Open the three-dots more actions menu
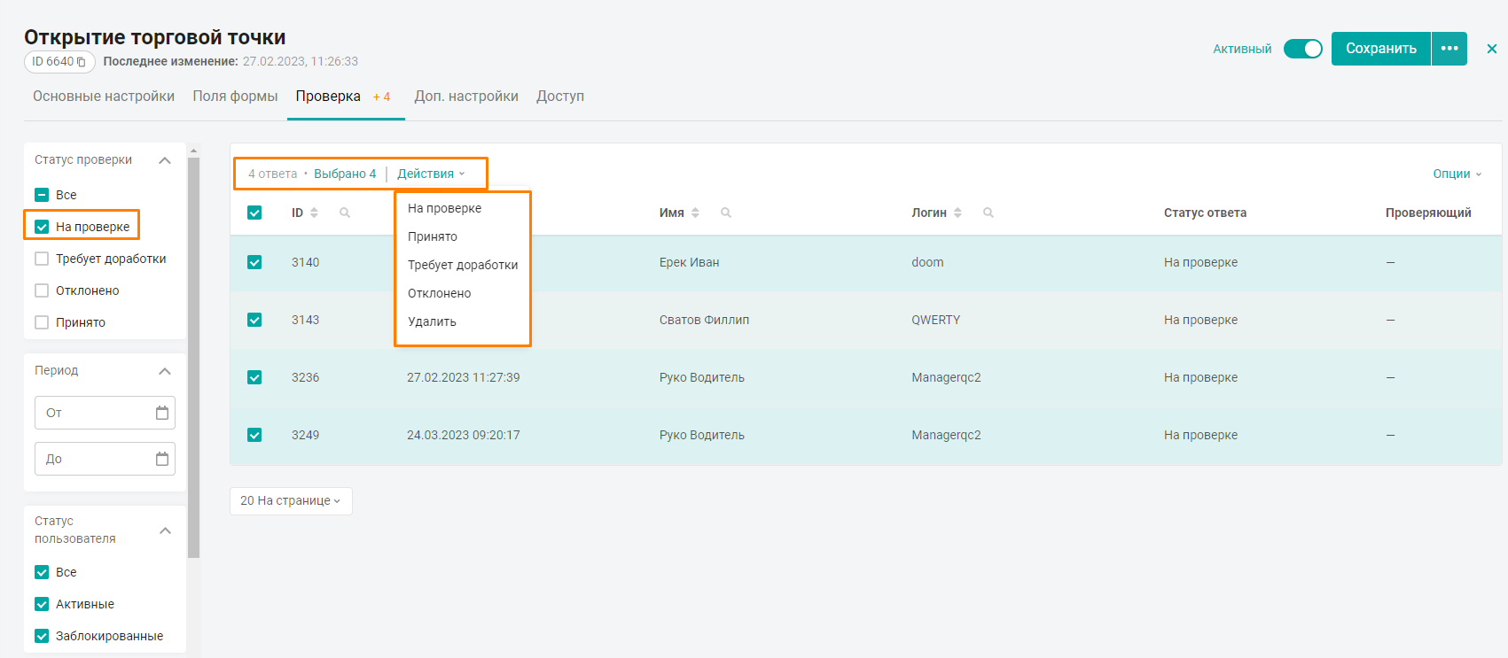Viewport: 1508px width, 658px height. [1449, 49]
